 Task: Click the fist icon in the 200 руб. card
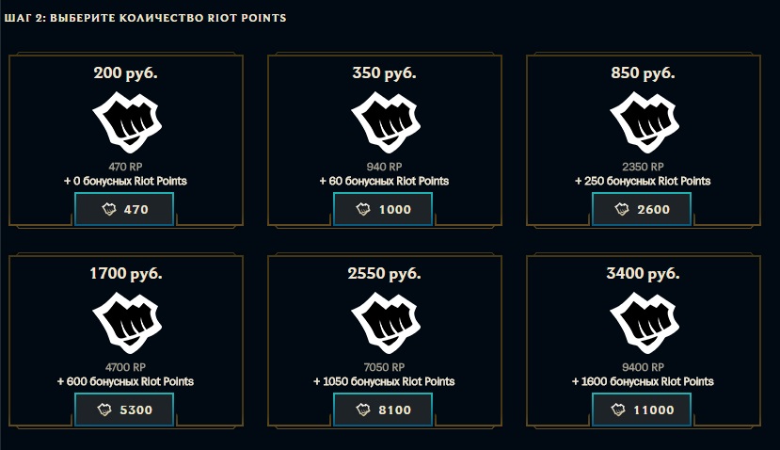click(x=127, y=122)
